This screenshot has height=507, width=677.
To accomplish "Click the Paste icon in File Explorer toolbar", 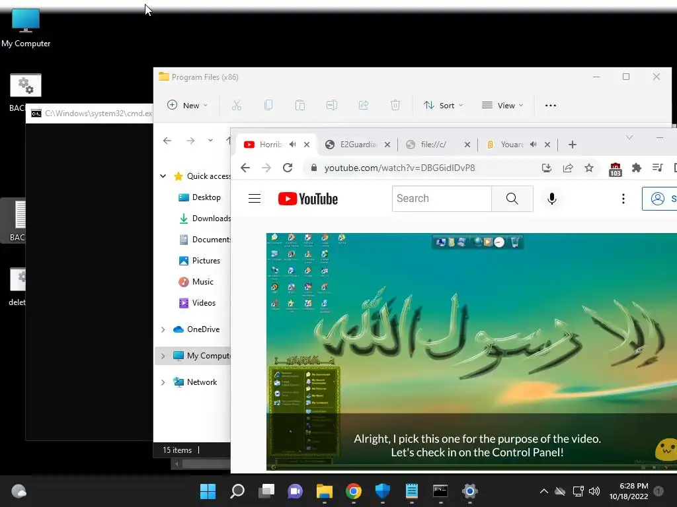I will (x=300, y=105).
